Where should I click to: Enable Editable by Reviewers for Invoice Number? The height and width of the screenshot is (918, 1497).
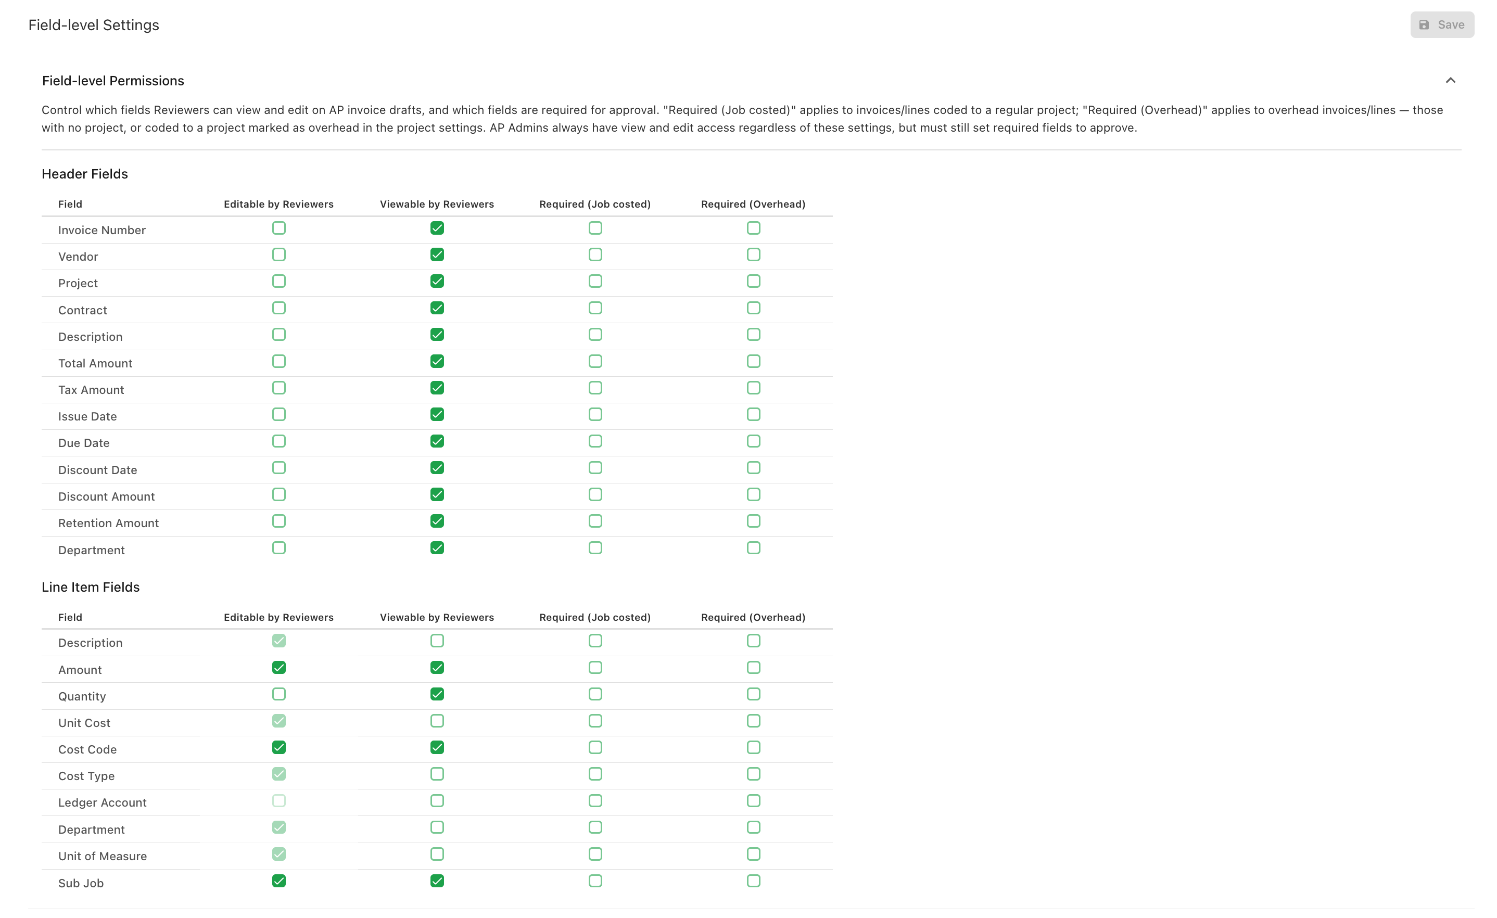click(x=279, y=228)
